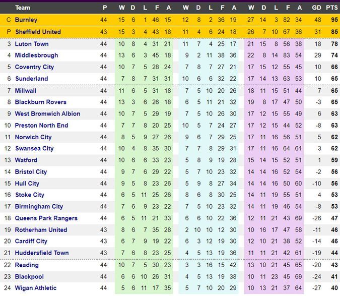Sort by the PTS column header
The image size is (340, 296).
click(332, 8)
